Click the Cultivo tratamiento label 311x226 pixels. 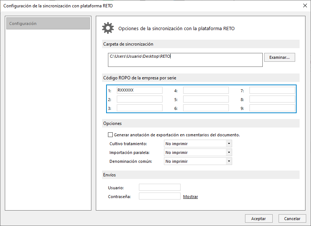click(128, 144)
